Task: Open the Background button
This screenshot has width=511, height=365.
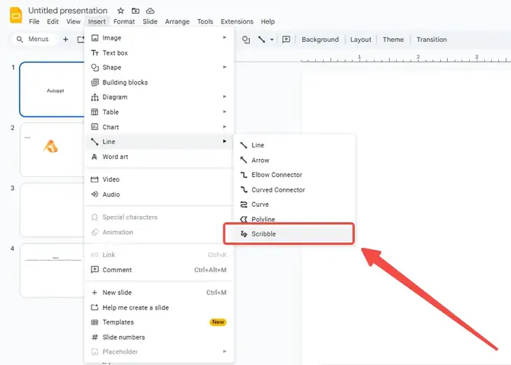Action: (320, 40)
